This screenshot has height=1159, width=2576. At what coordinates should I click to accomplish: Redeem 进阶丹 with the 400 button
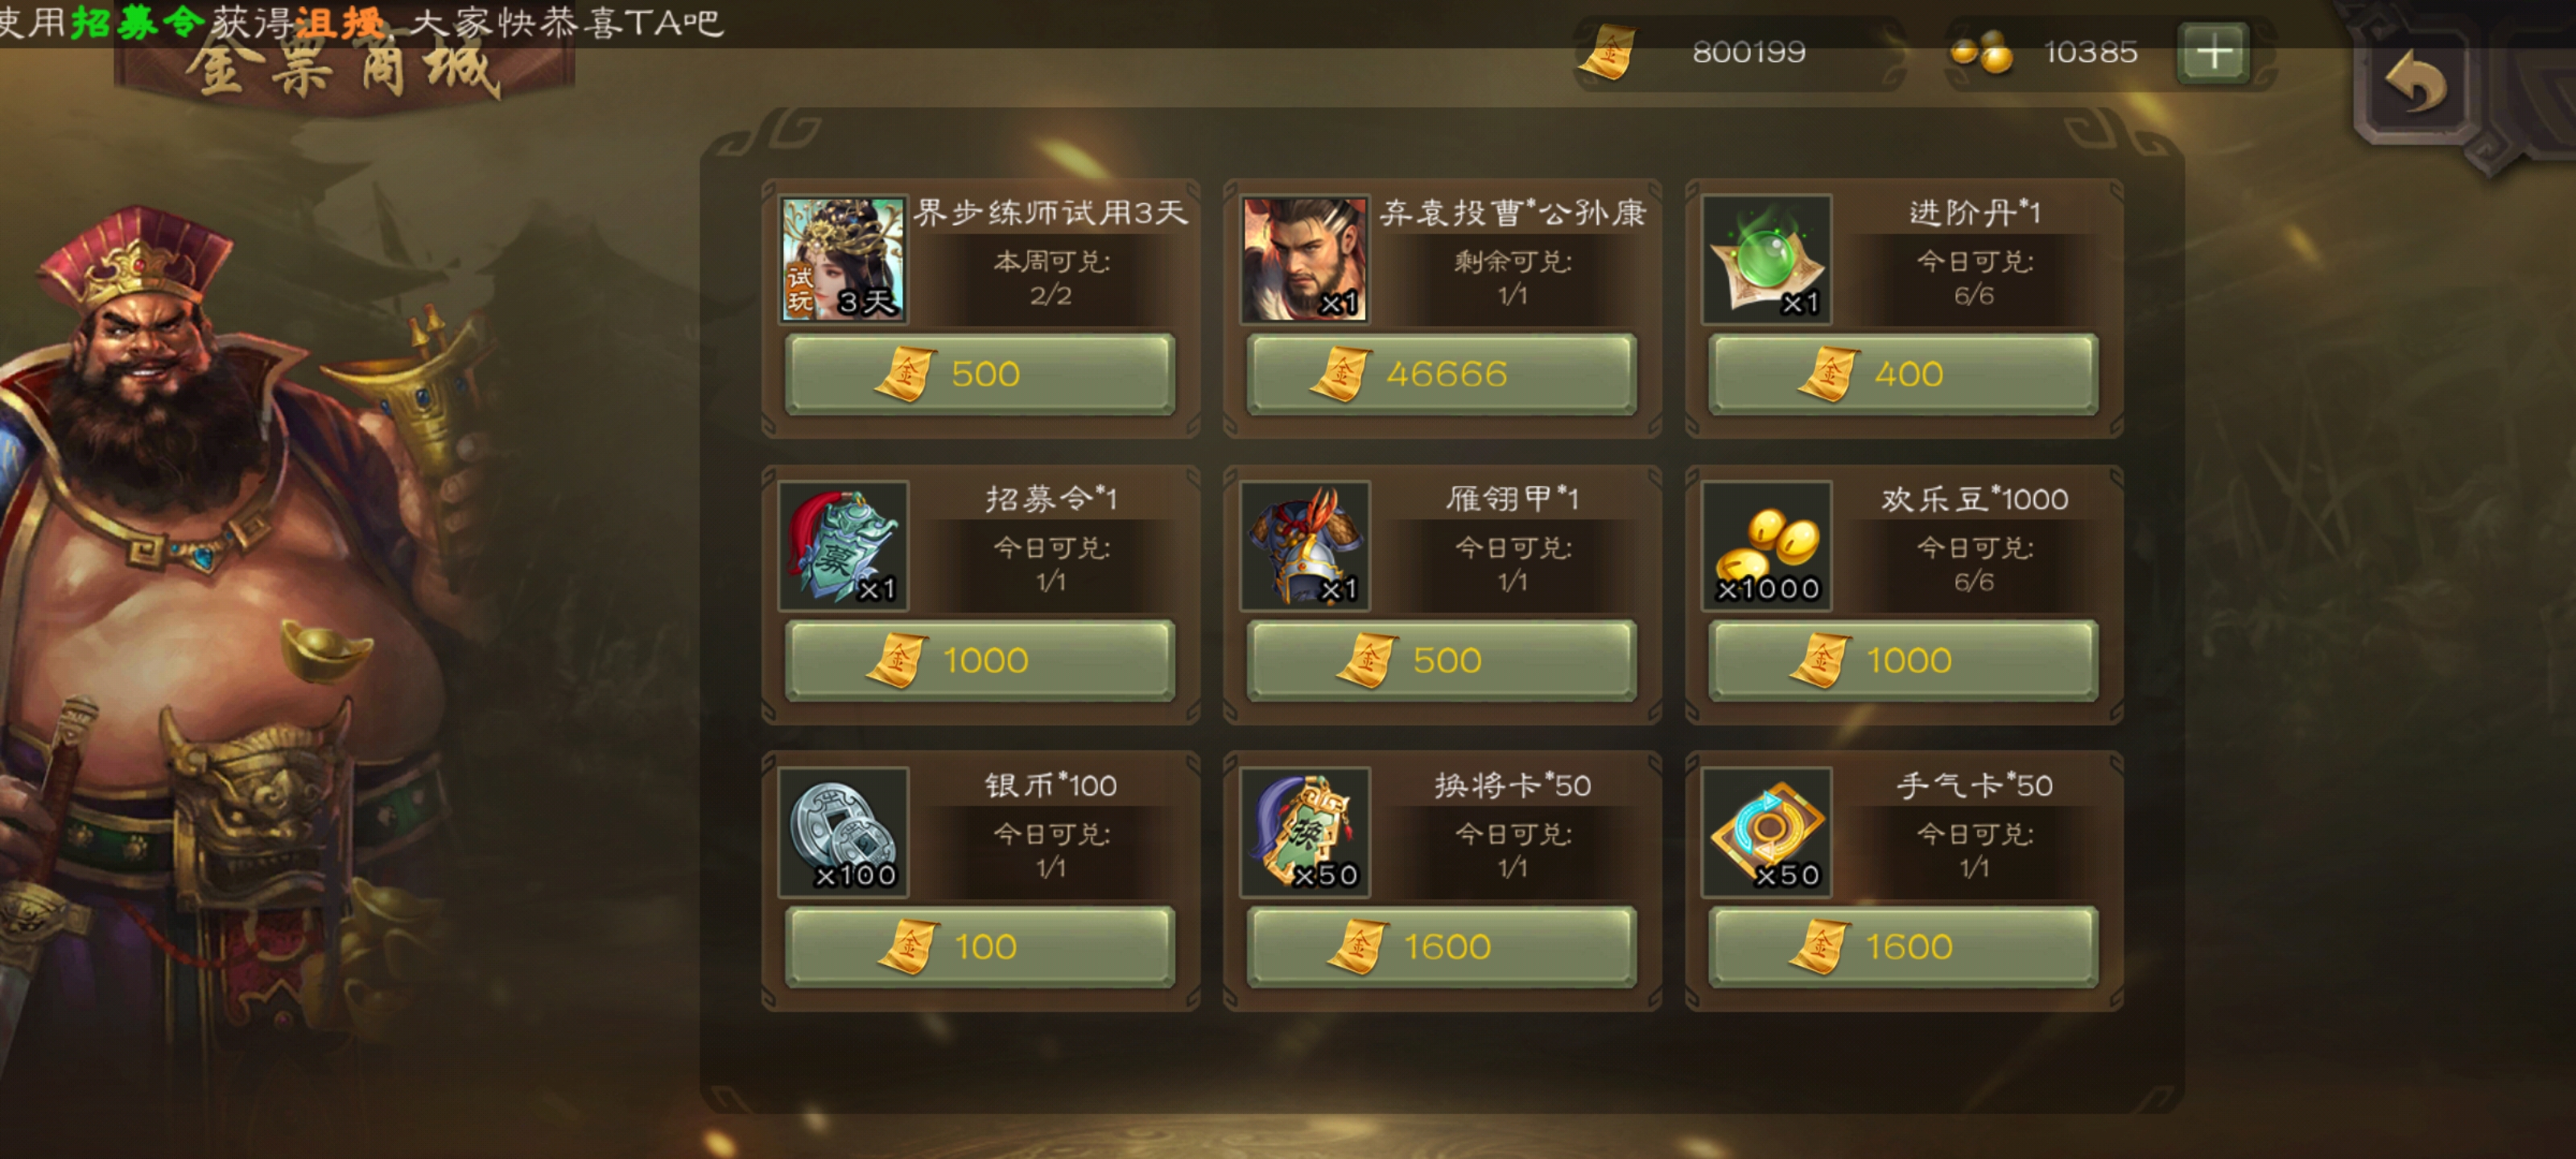pos(1903,373)
